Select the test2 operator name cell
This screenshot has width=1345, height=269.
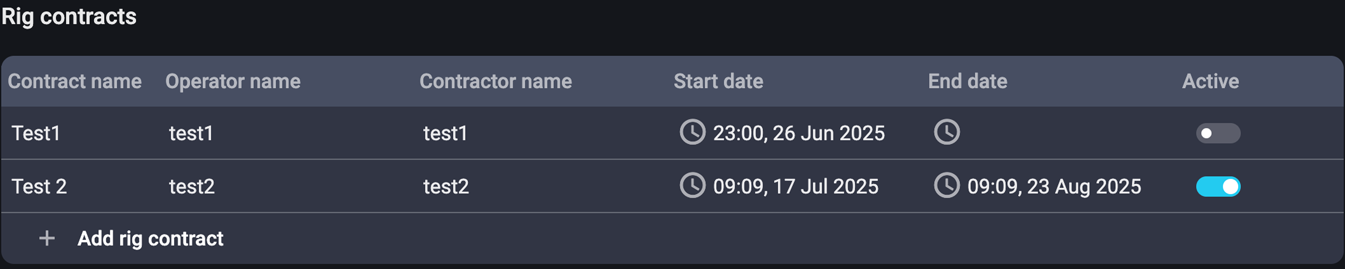tap(192, 187)
